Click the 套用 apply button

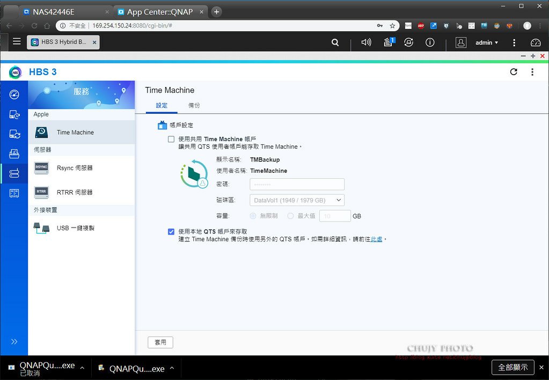[160, 342]
